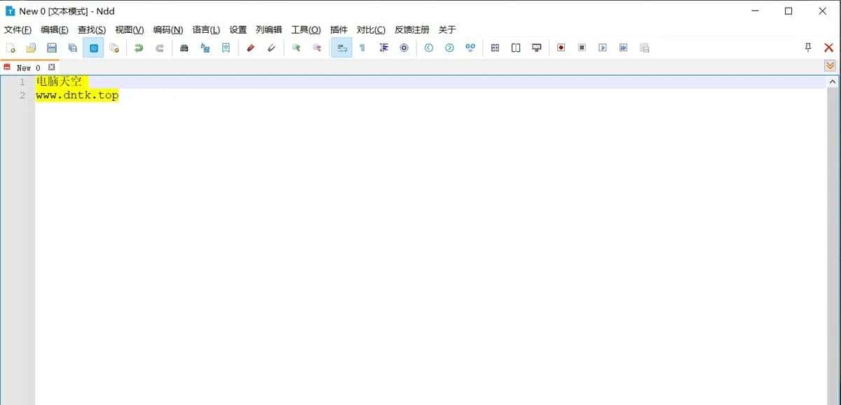Switch to full screen mode icon
This screenshot has width=841, height=405.
[x=536, y=48]
